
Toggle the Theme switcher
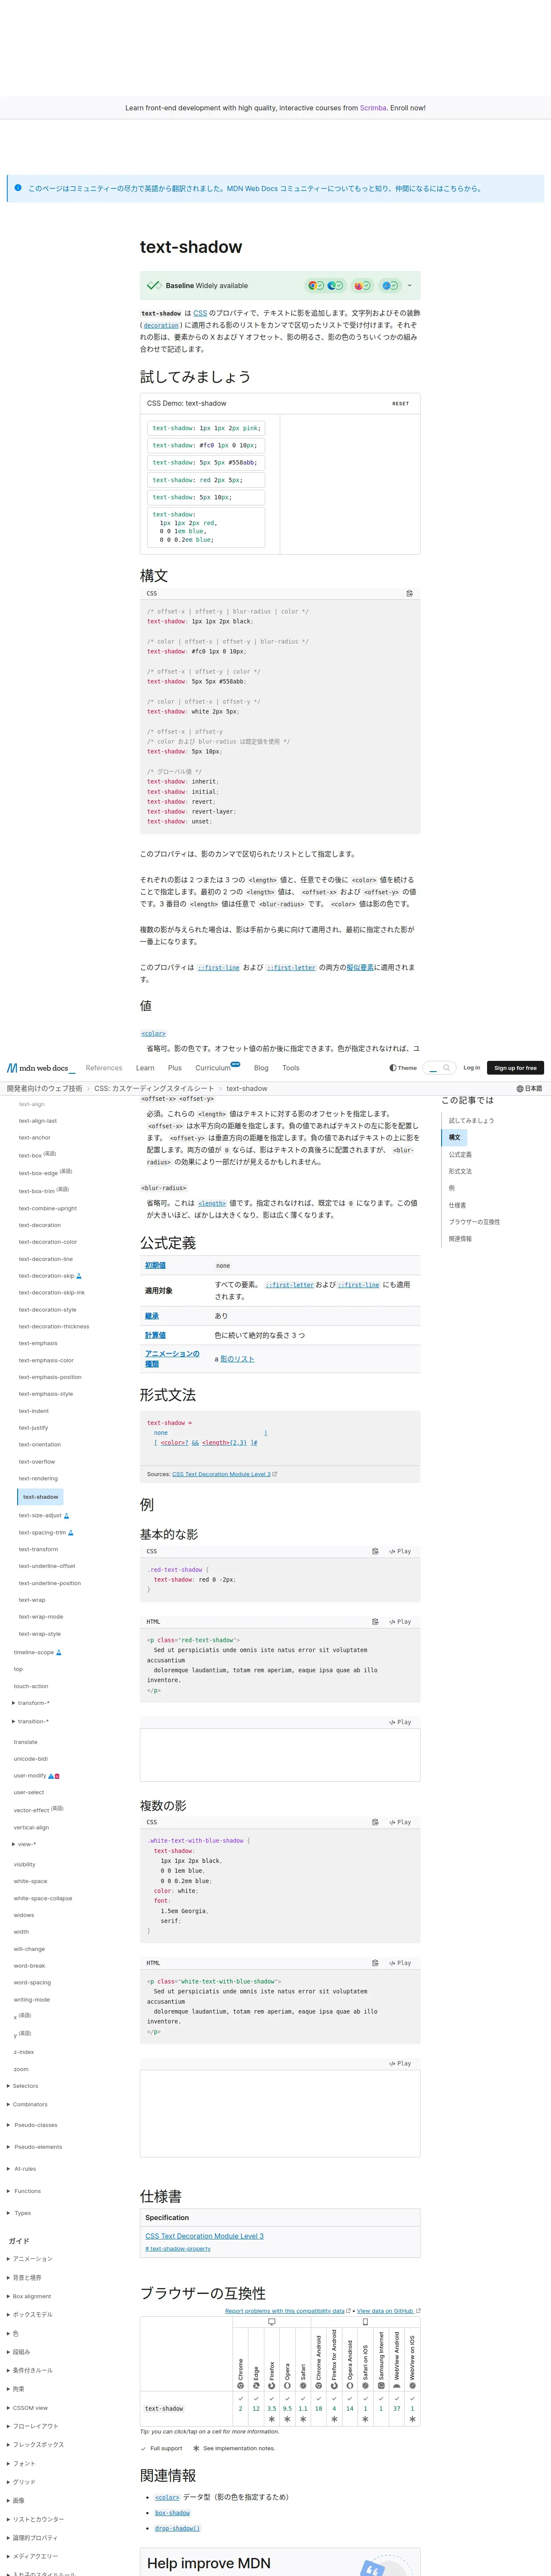pyautogui.click(x=403, y=1068)
